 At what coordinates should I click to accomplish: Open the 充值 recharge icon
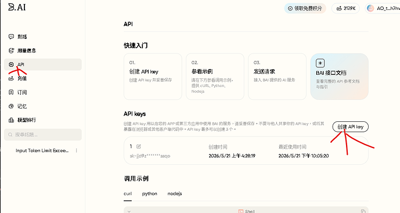point(11,78)
